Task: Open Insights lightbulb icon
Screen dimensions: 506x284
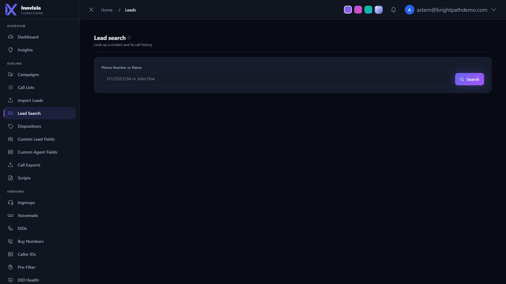Action: 10,50
